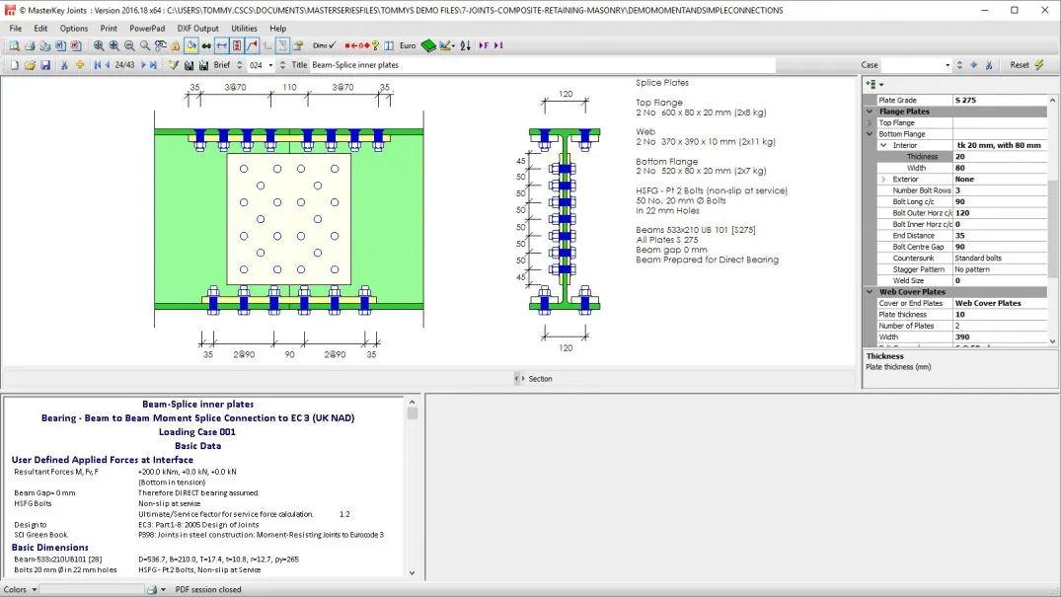Click the Thickness value 20 field

(x=1000, y=156)
